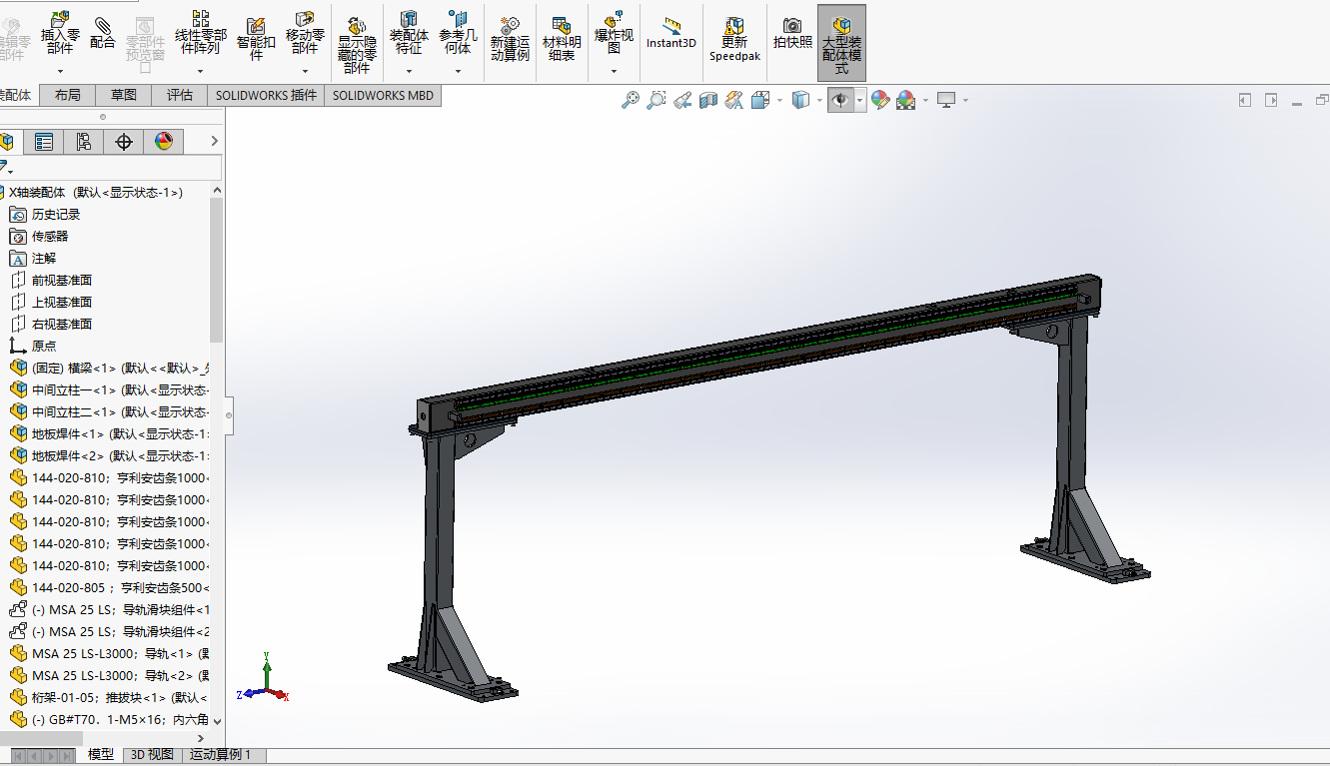
Task: Open the View Settings dropdown arrow
Action: coord(965,100)
